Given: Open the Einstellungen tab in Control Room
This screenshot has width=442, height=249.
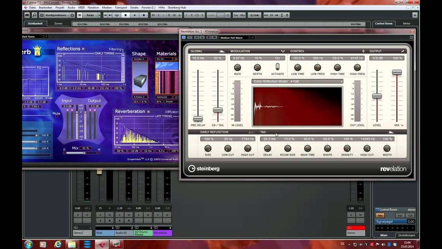Looking at the screenshot, I should [406, 235].
